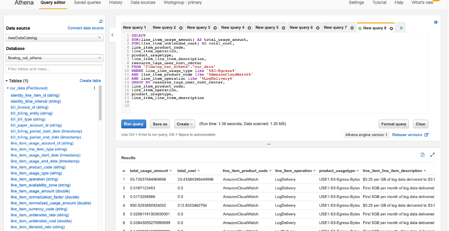
Task: Open the What's new link
Action: click(x=422, y=3)
